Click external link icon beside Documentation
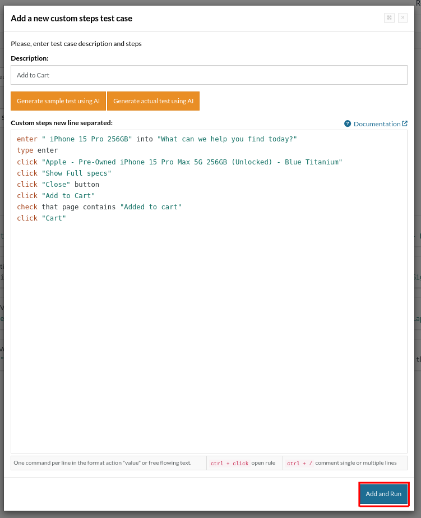 pyautogui.click(x=405, y=123)
